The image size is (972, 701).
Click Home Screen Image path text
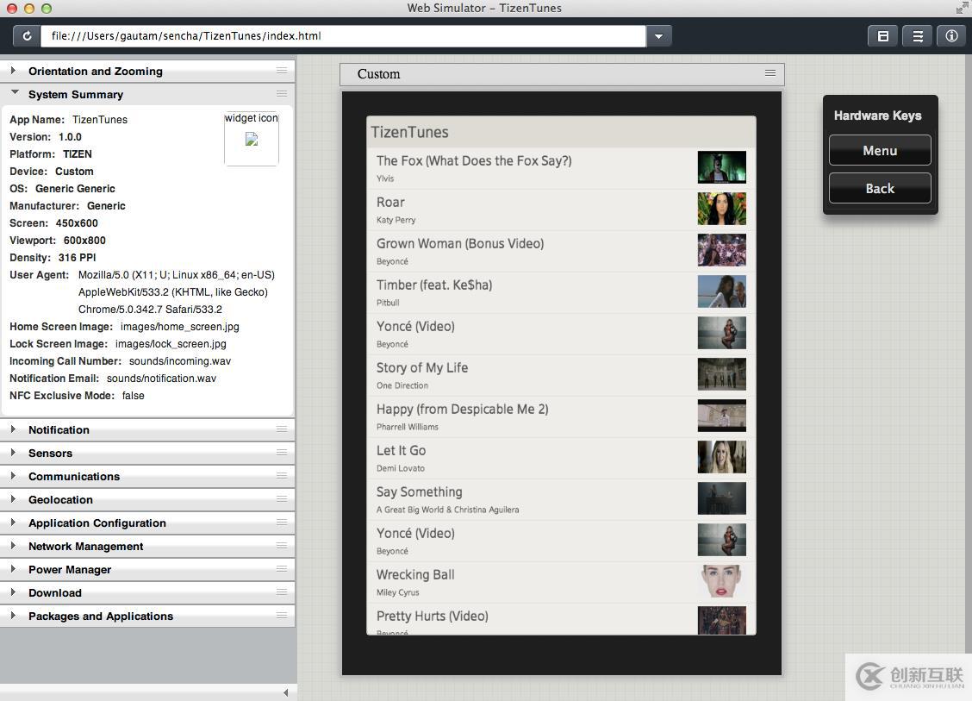(180, 326)
